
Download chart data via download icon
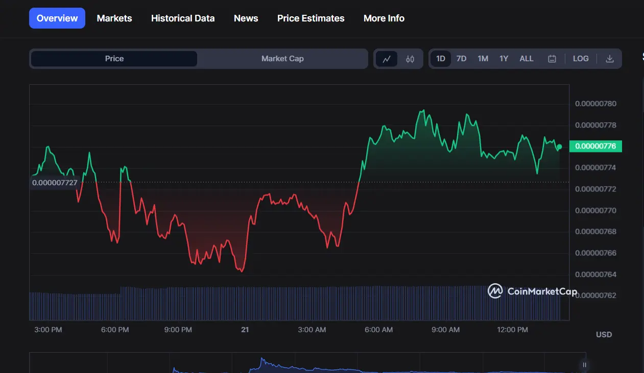pyautogui.click(x=609, y=59)
